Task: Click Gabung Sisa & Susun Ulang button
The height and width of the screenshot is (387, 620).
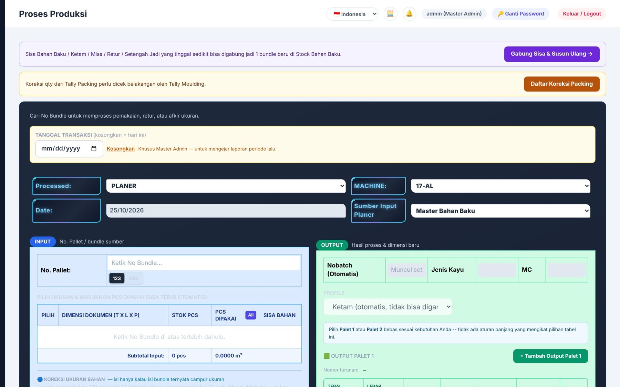Action: pyautogui.click(x=552, y=54)
